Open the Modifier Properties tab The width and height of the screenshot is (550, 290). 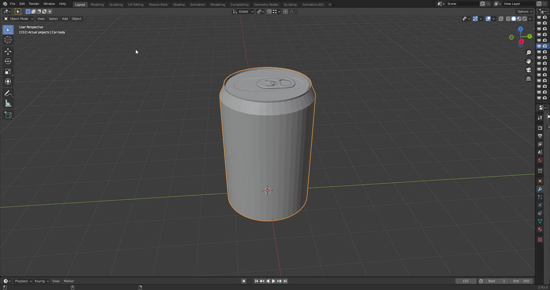point(539,189)
